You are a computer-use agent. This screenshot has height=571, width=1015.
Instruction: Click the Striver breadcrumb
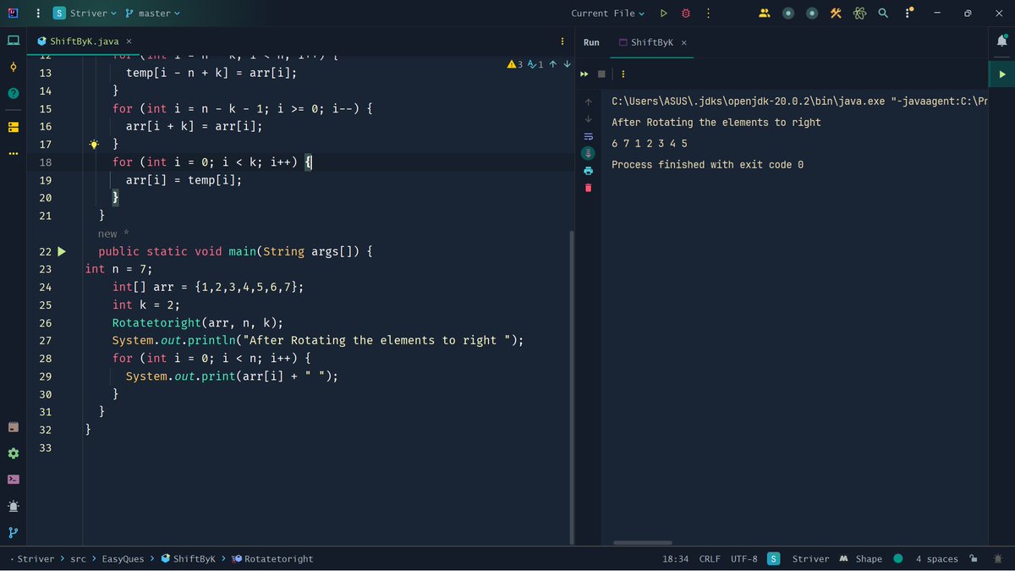pos(36,559)
